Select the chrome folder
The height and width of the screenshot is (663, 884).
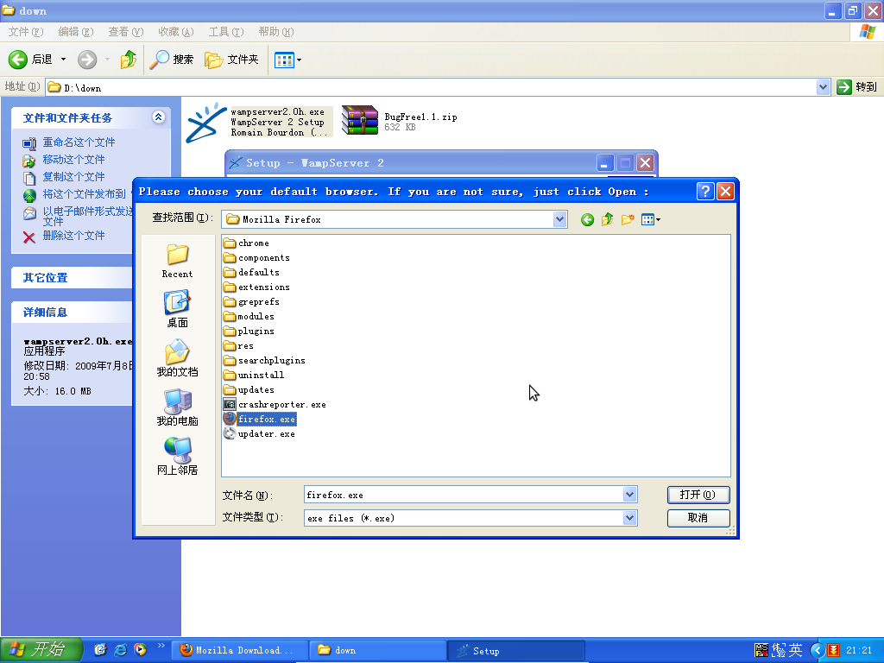point(246,243)
